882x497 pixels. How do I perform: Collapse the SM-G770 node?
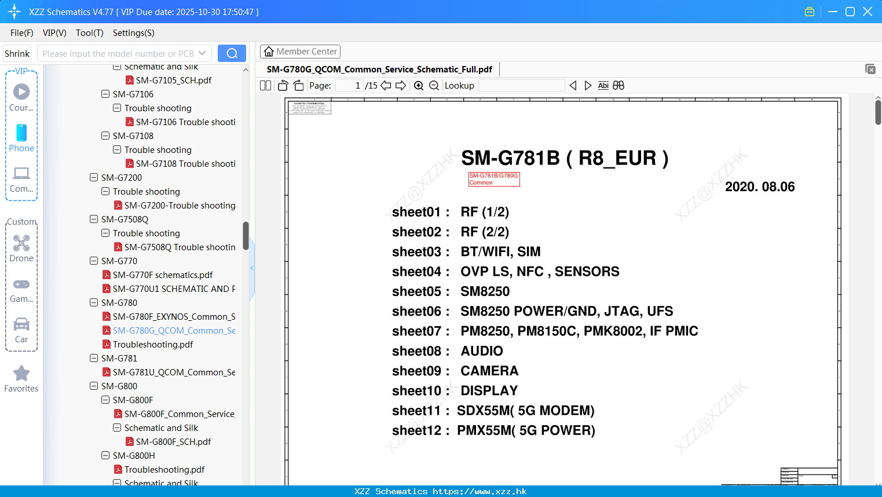pos(94,261)
